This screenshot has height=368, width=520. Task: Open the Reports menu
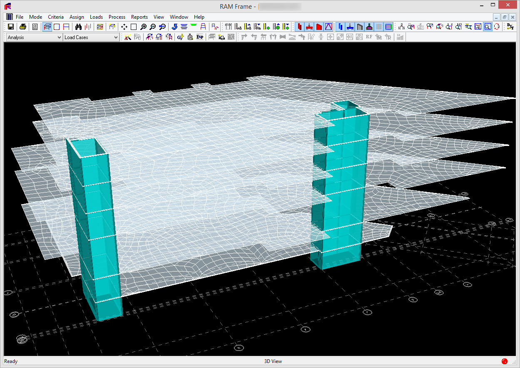click(x=139, y=17)
